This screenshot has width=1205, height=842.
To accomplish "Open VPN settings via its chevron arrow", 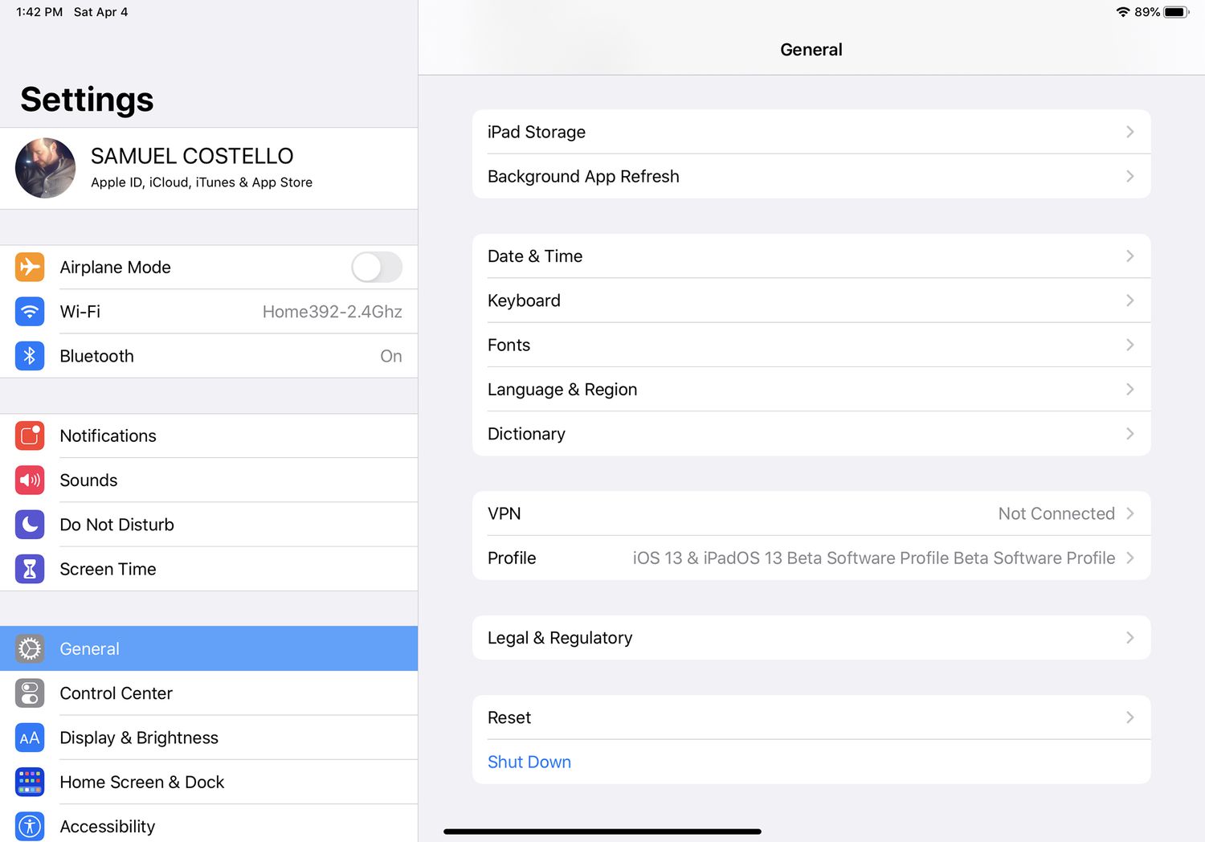I will 1129,513.
